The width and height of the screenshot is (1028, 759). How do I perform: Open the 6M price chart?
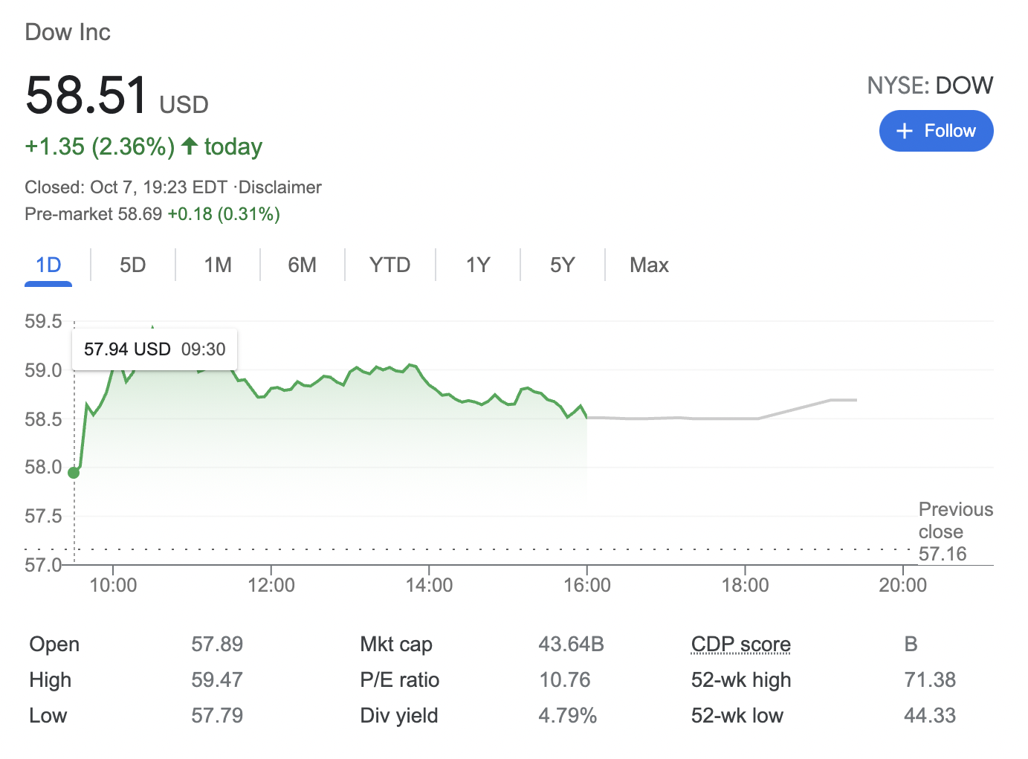click(302, 265)
